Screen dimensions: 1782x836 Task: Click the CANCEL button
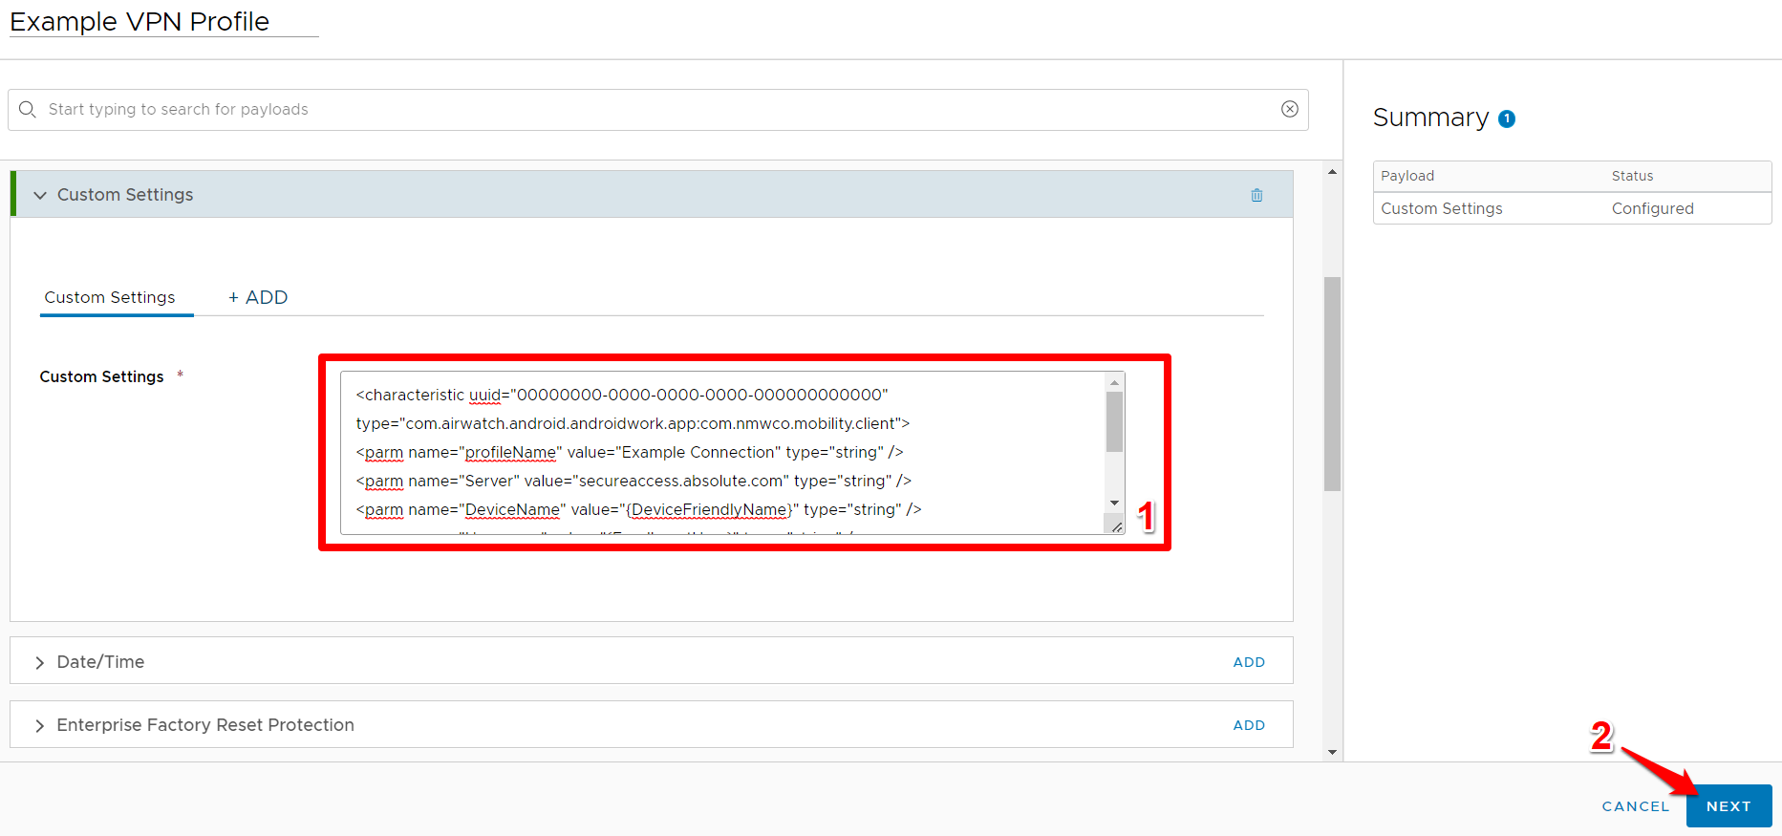[1636, 806]
